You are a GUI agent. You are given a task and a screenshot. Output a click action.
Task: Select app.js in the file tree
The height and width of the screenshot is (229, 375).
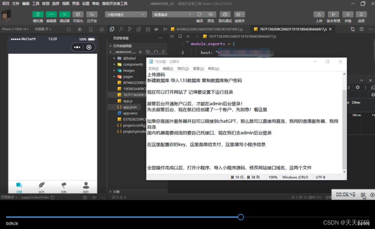[128, 101]
